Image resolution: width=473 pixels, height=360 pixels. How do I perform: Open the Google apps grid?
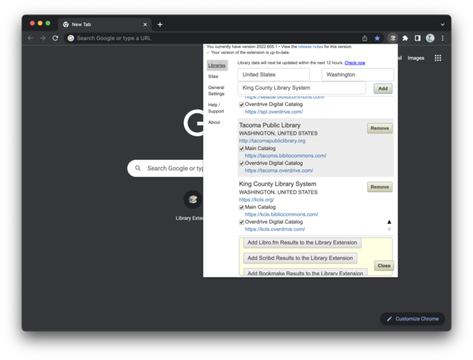coord(438,58)
